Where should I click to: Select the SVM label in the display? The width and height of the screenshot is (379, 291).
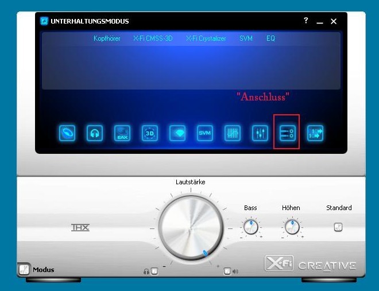(x=246, y=38)
